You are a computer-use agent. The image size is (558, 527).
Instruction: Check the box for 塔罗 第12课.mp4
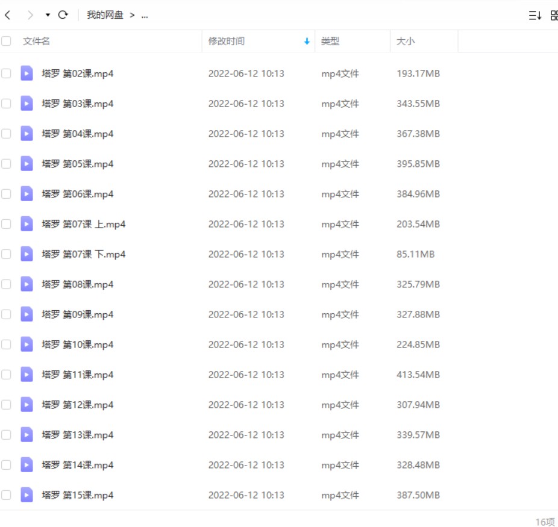pyautogui.click(x=6, y=405)
